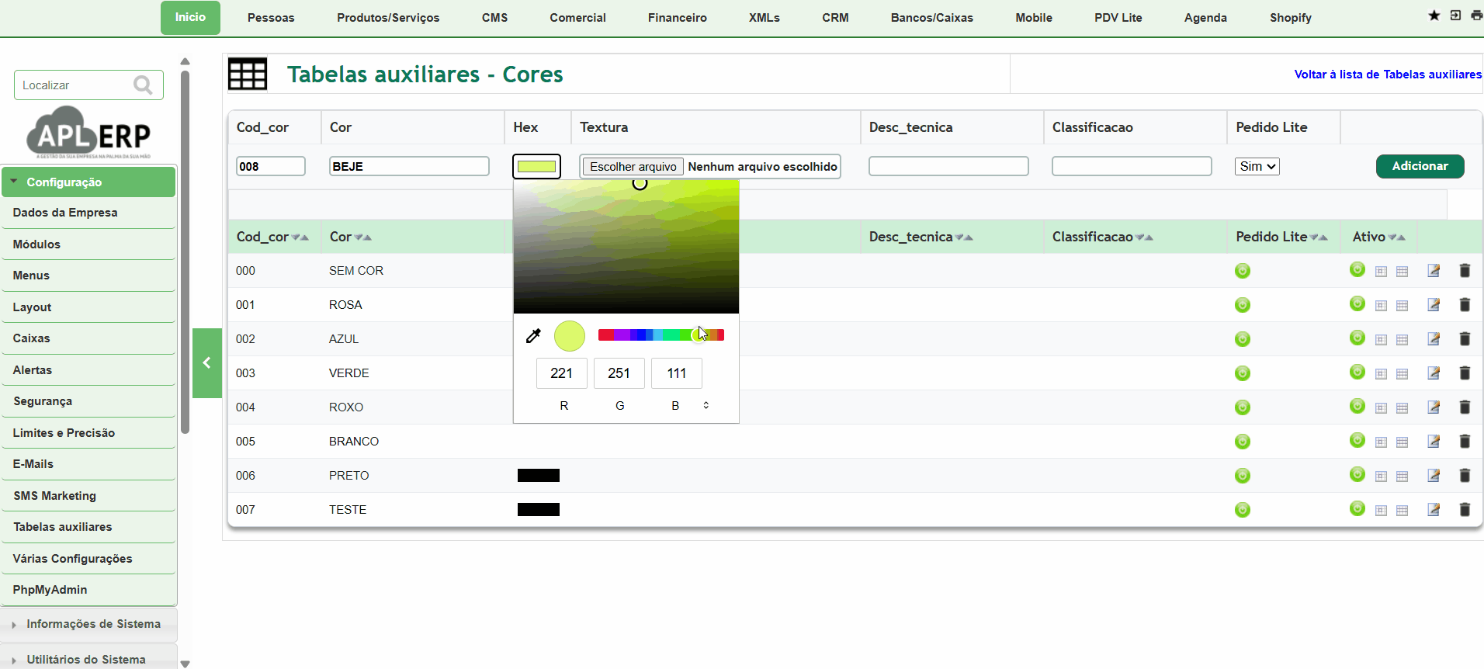Click the Adicionar button
This screenshot has height=669, width=1484.
coord(1420,166)
